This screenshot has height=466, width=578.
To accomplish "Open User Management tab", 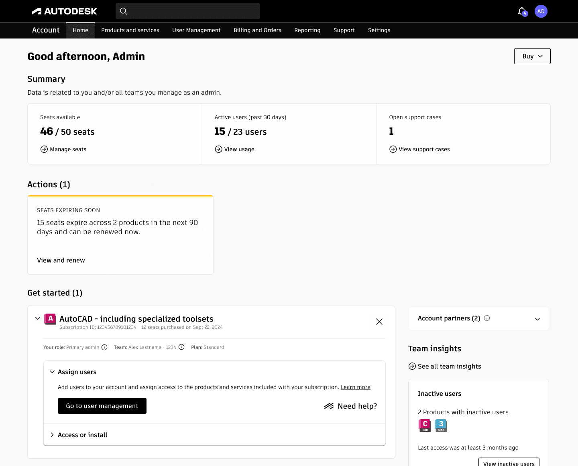I will coord(196,30).
